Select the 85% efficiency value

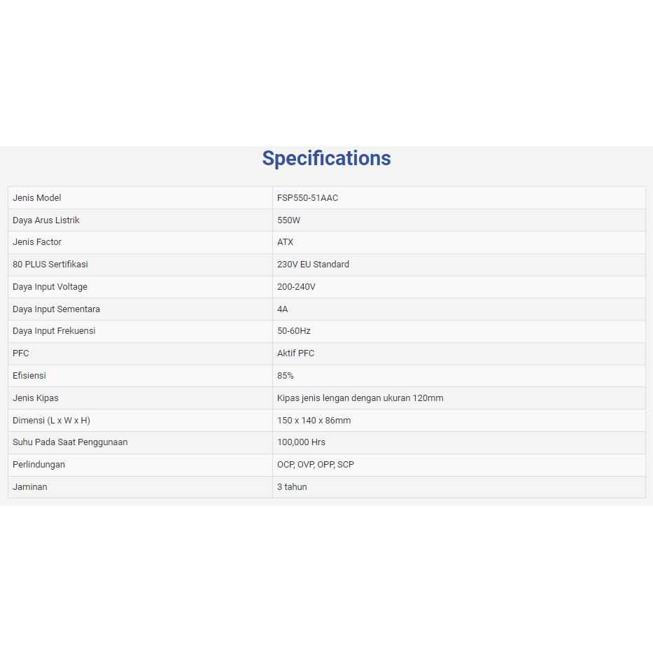pos(286,376)
